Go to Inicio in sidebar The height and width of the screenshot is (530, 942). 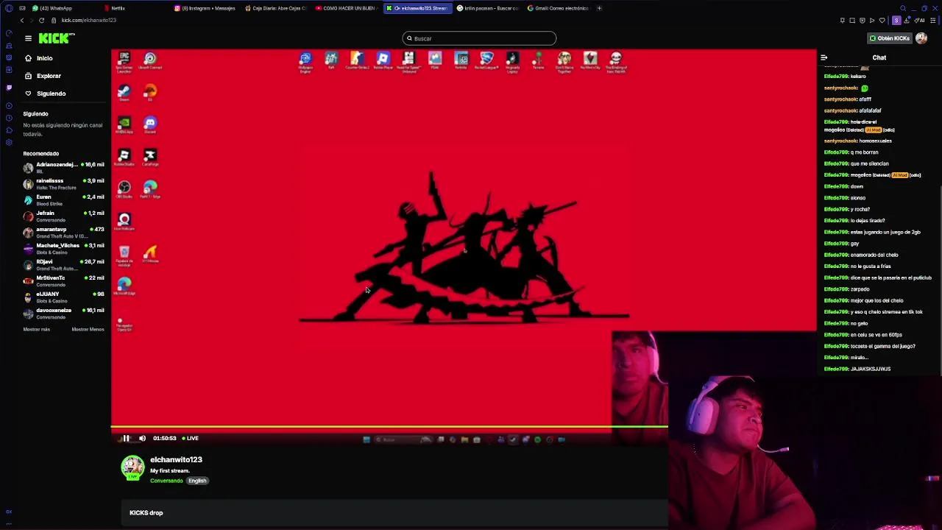[39, 58]
